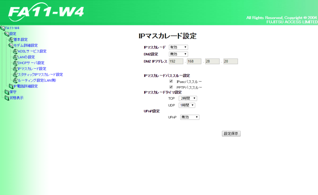Click the folder icon beside IP電話詳細設定
The height and width of the screenshot is (195, 318).
[11, 86]
